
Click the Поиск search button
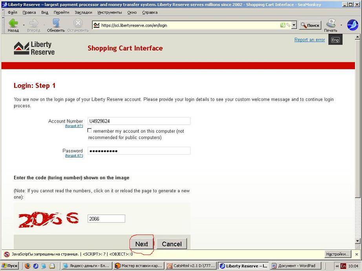[310, 25]
